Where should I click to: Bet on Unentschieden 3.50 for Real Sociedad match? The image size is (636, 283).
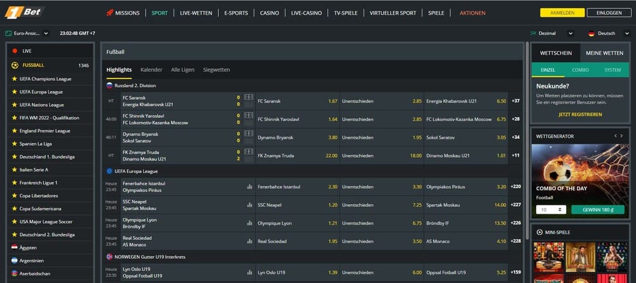382,241
